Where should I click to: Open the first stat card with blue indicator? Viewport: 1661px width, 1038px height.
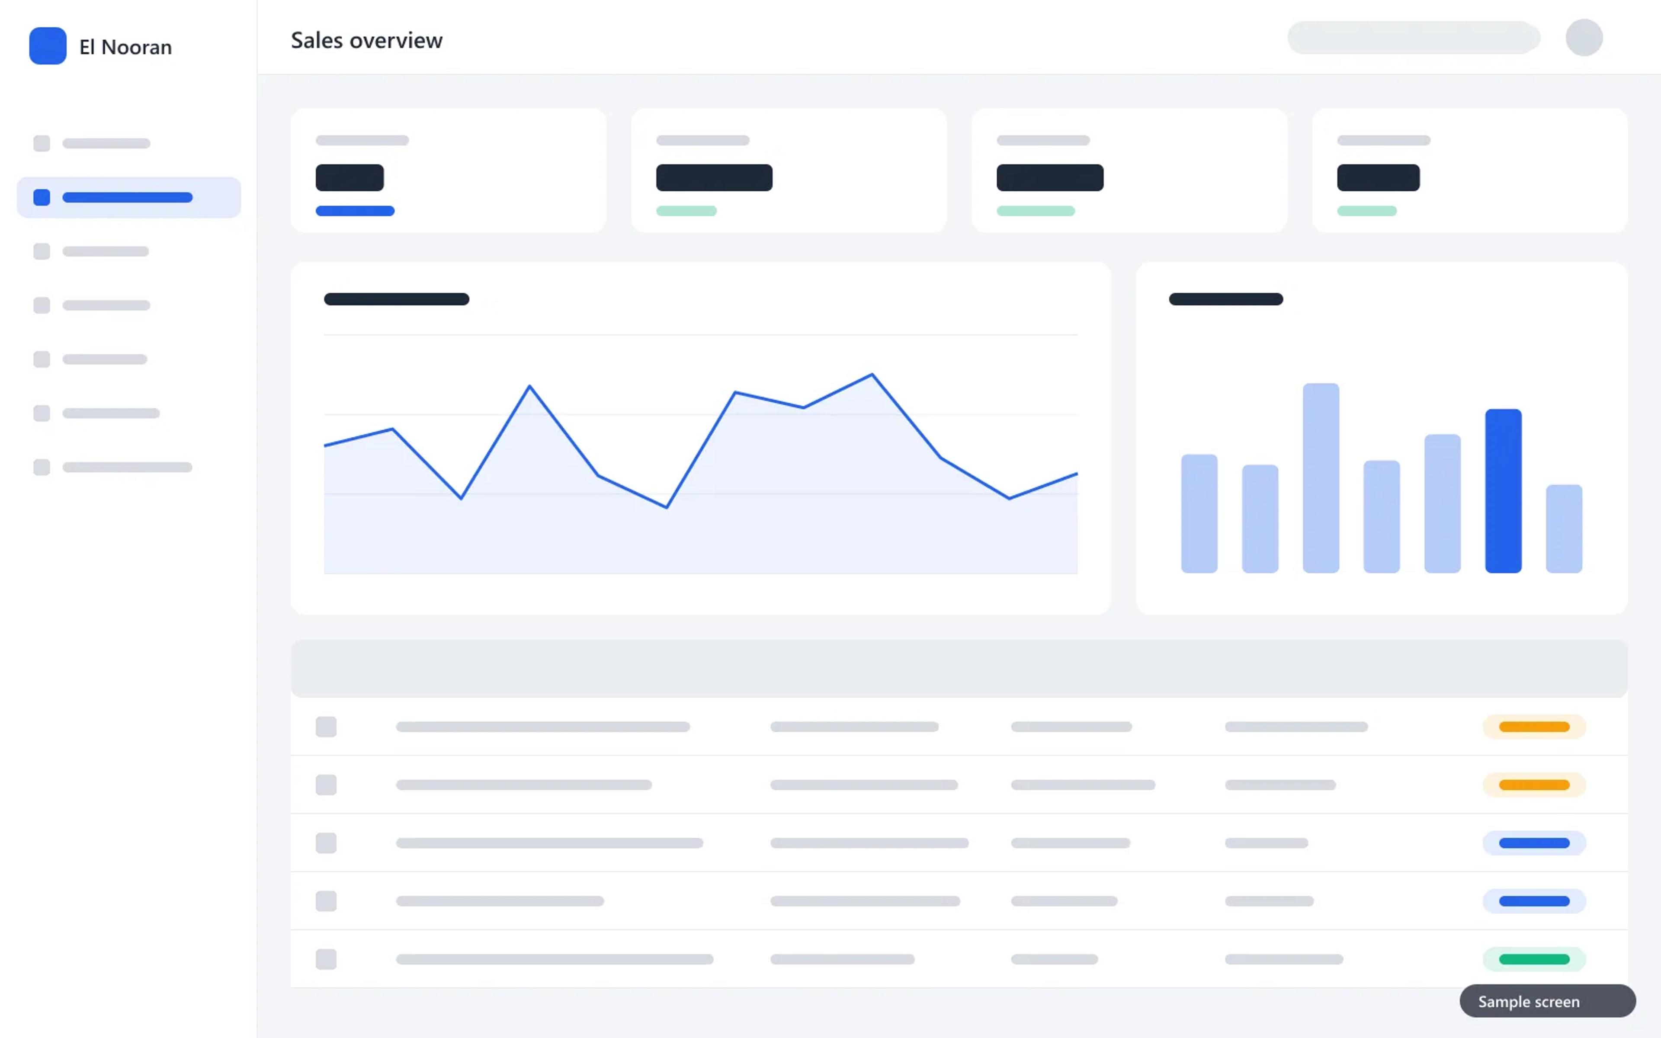pos(448,170)
